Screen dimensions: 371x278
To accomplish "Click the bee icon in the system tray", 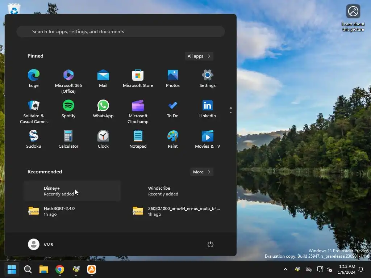I will [298, 269].
